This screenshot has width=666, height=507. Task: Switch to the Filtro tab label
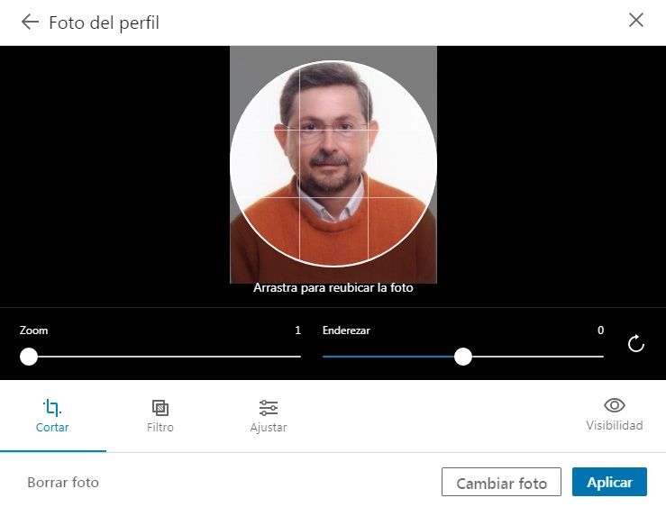[160, 428]
